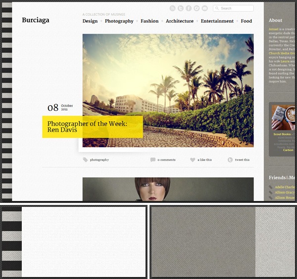Click link icon beside Adelle Charles

[x=270, y=187]
